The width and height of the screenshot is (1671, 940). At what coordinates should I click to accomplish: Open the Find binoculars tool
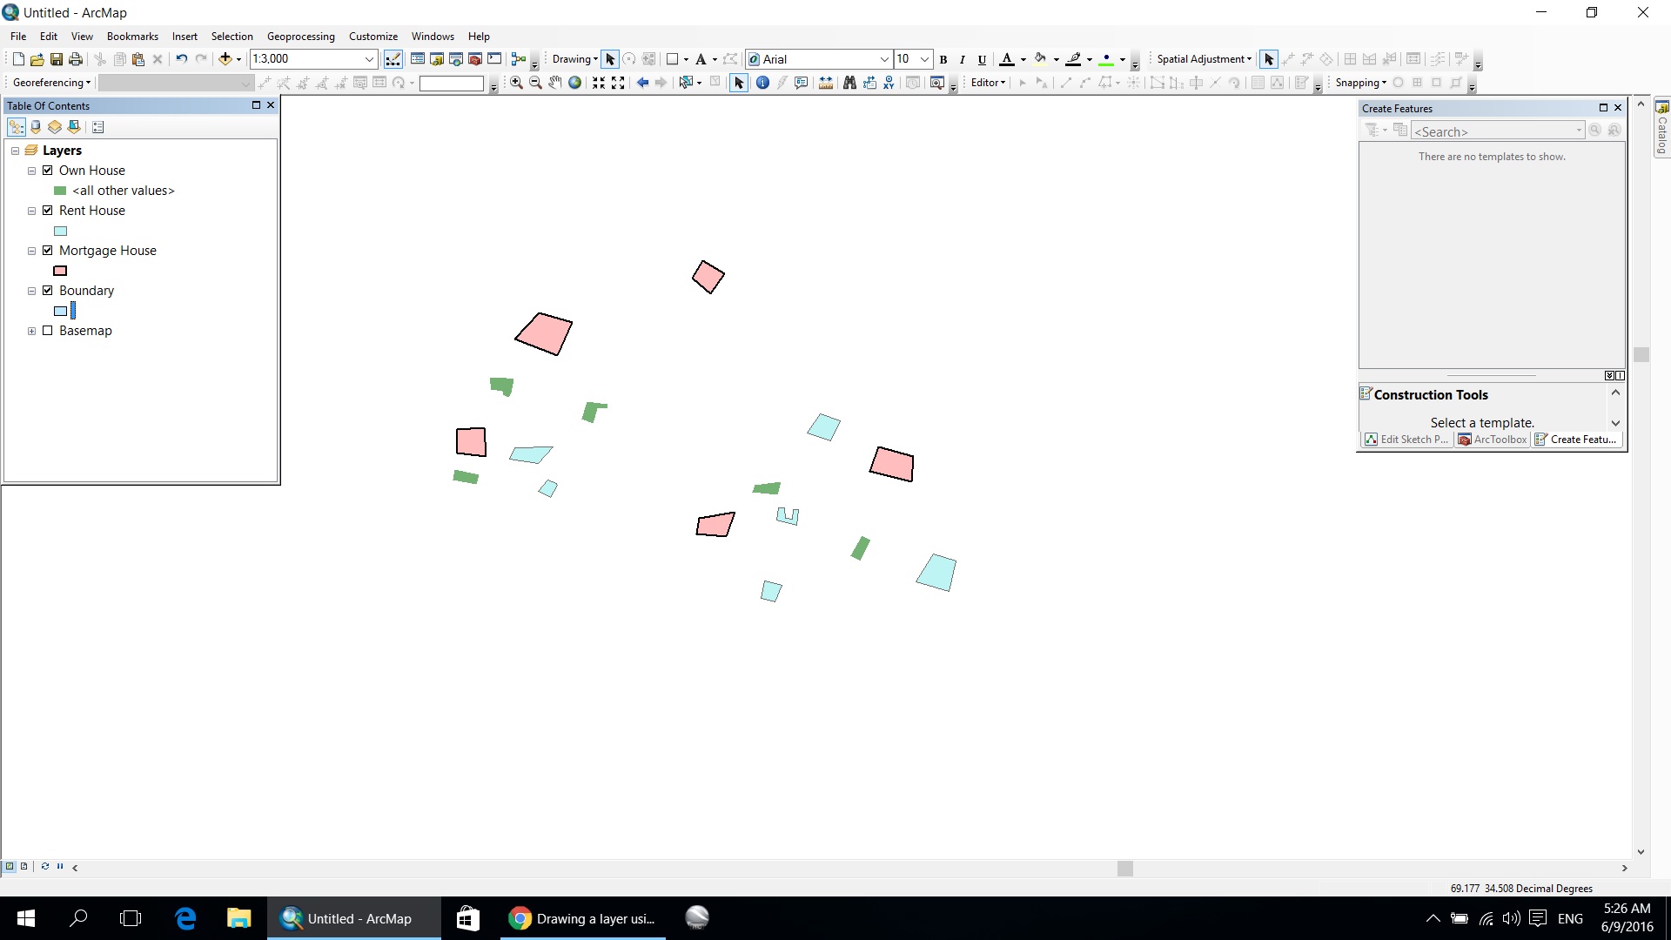coord(849,83)
